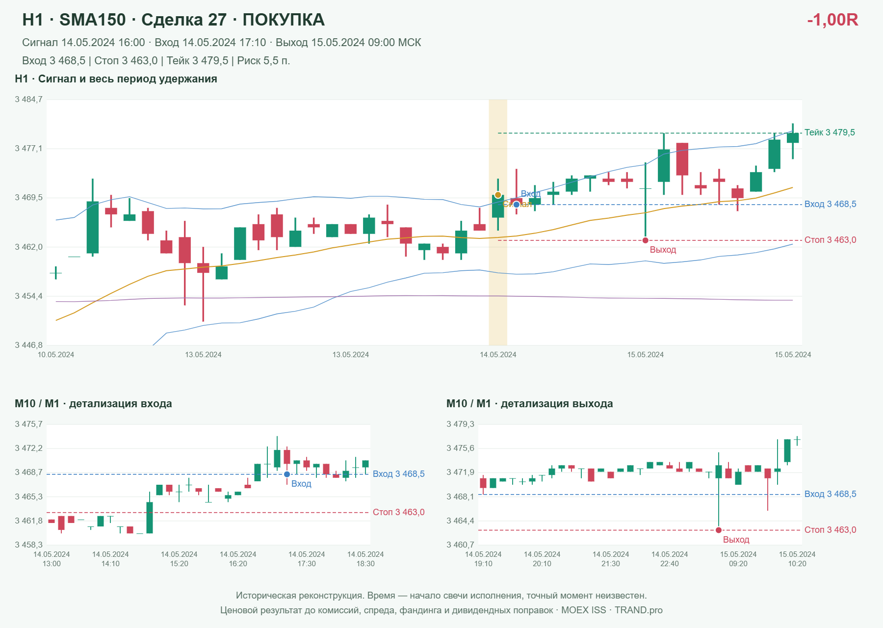This screenshot has width=883, height=628.
Task: Click the "14.05.2024 19:10" time axis label
Action: [x=483, y=559]
